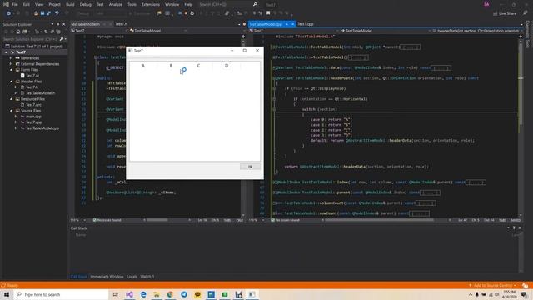Click the Live Share button
The image size is (533, 300).
[x=505, y=13]
